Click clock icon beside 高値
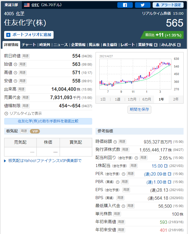Image resolution: width=188 pixels, height=234 pixels. click(15, 73)
